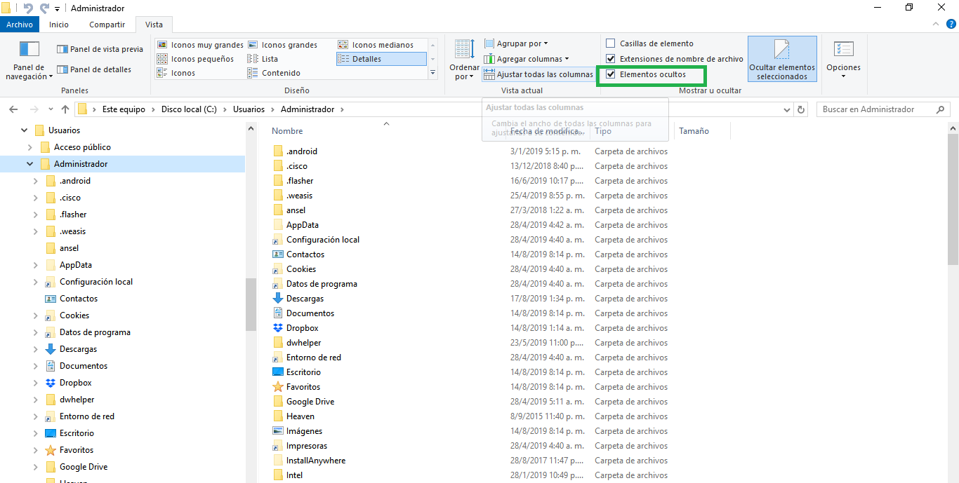Click Ocultar elementos seleccionados

(x=782, y=60)
